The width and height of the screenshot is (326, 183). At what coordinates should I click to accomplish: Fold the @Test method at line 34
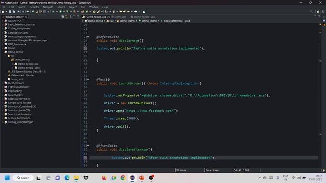[x=88, y=79]
